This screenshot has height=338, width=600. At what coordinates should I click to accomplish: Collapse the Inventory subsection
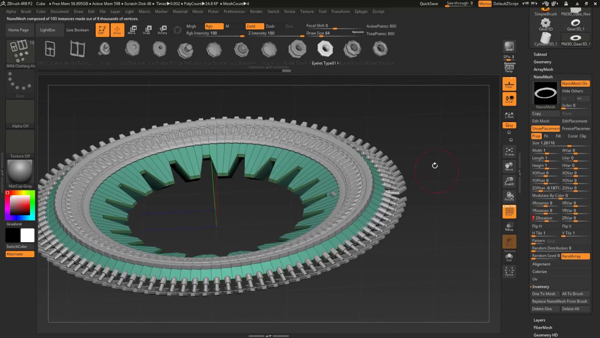[x=540, y=287]
